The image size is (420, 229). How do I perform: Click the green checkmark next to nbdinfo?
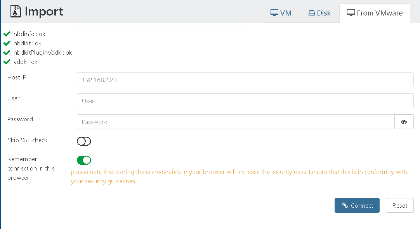pos(7,34)
